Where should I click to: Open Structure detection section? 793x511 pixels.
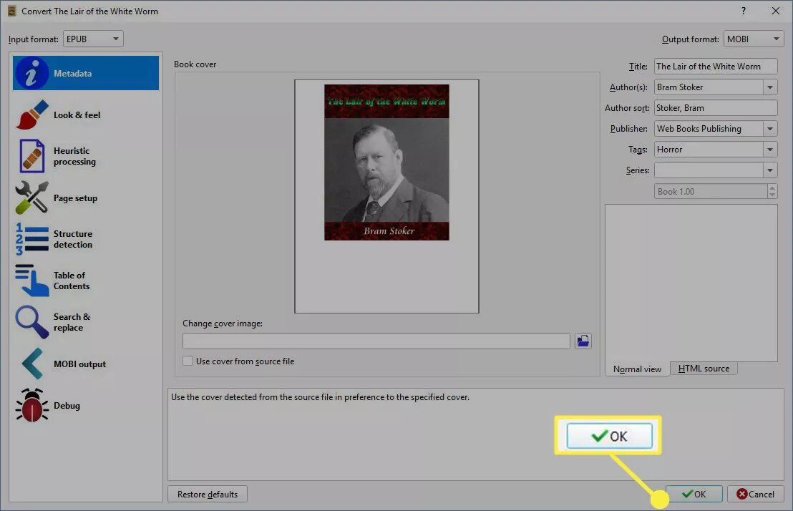[x=31, y=239]
